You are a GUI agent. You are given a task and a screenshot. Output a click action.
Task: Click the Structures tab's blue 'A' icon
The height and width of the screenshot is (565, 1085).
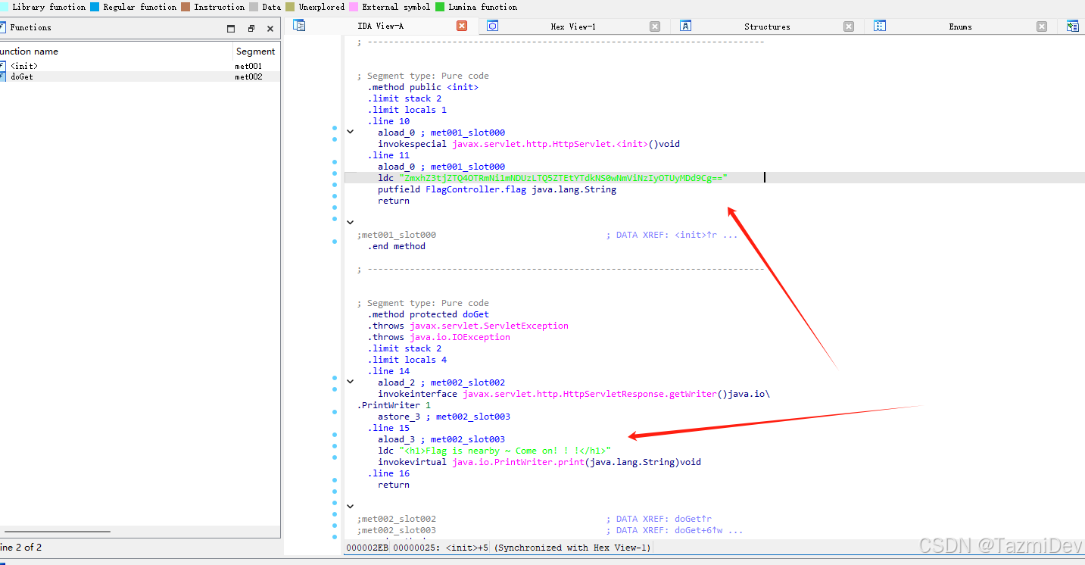tap(685, 25)
